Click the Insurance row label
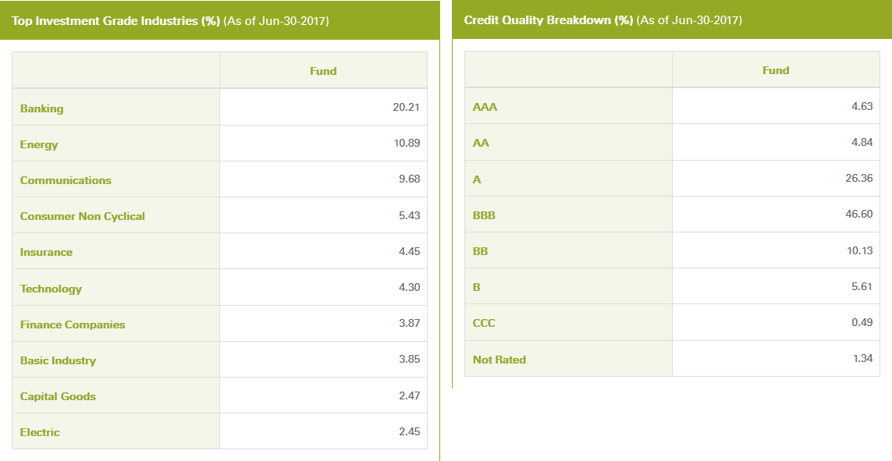892x461 pixels. pos(46,253)
